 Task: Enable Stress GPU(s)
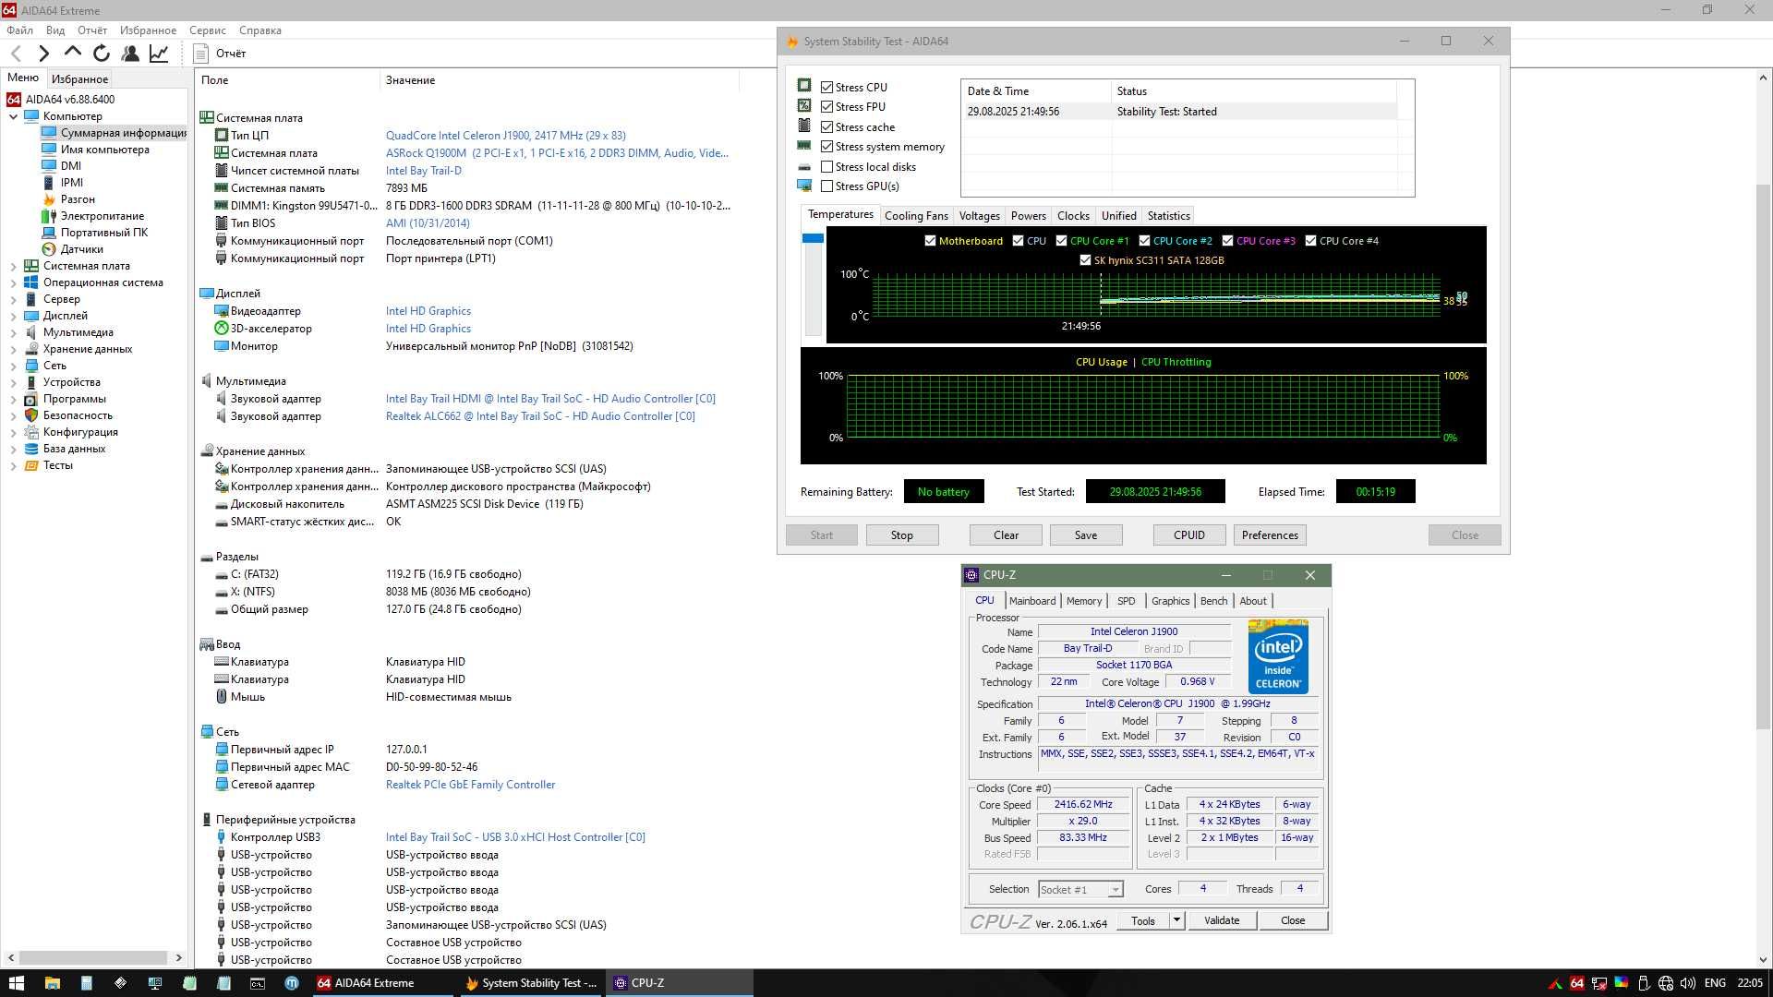coord(826,186)
